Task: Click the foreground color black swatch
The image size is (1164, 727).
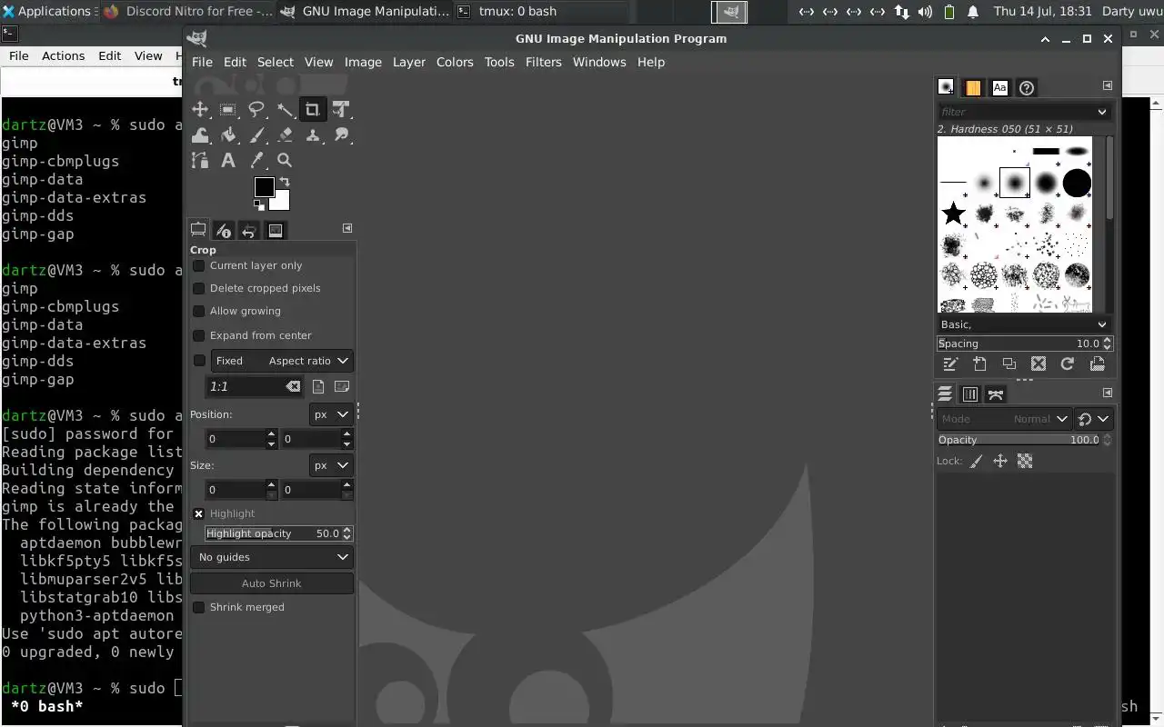Action: pyautogui.click(x=263, y=185)
